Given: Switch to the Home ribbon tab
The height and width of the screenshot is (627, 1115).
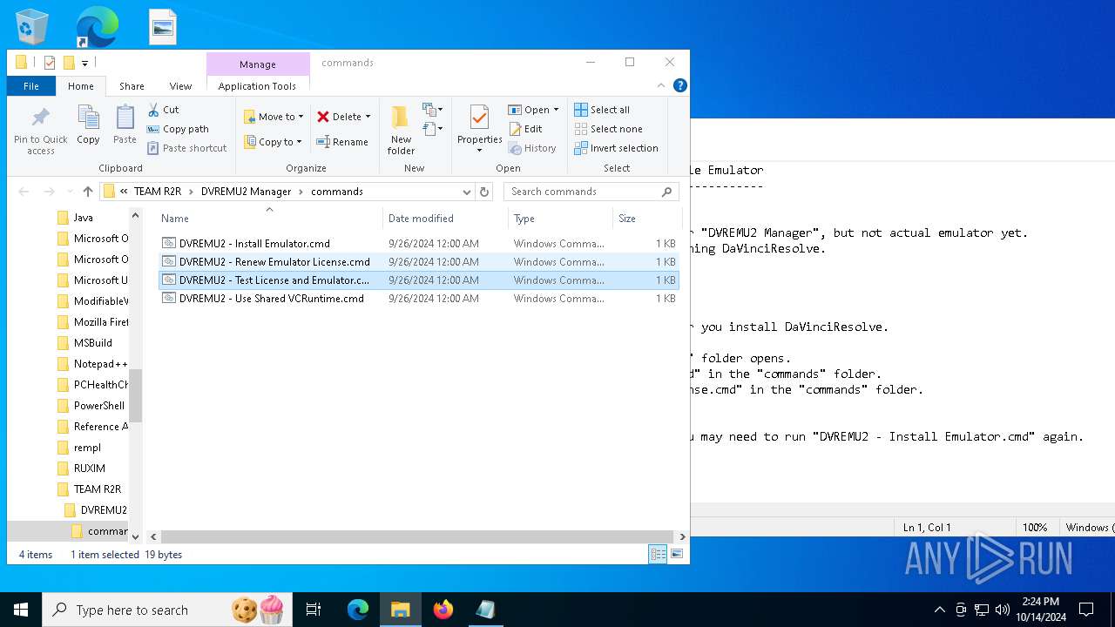Looking at the screenshot, I should pos(81,86).
